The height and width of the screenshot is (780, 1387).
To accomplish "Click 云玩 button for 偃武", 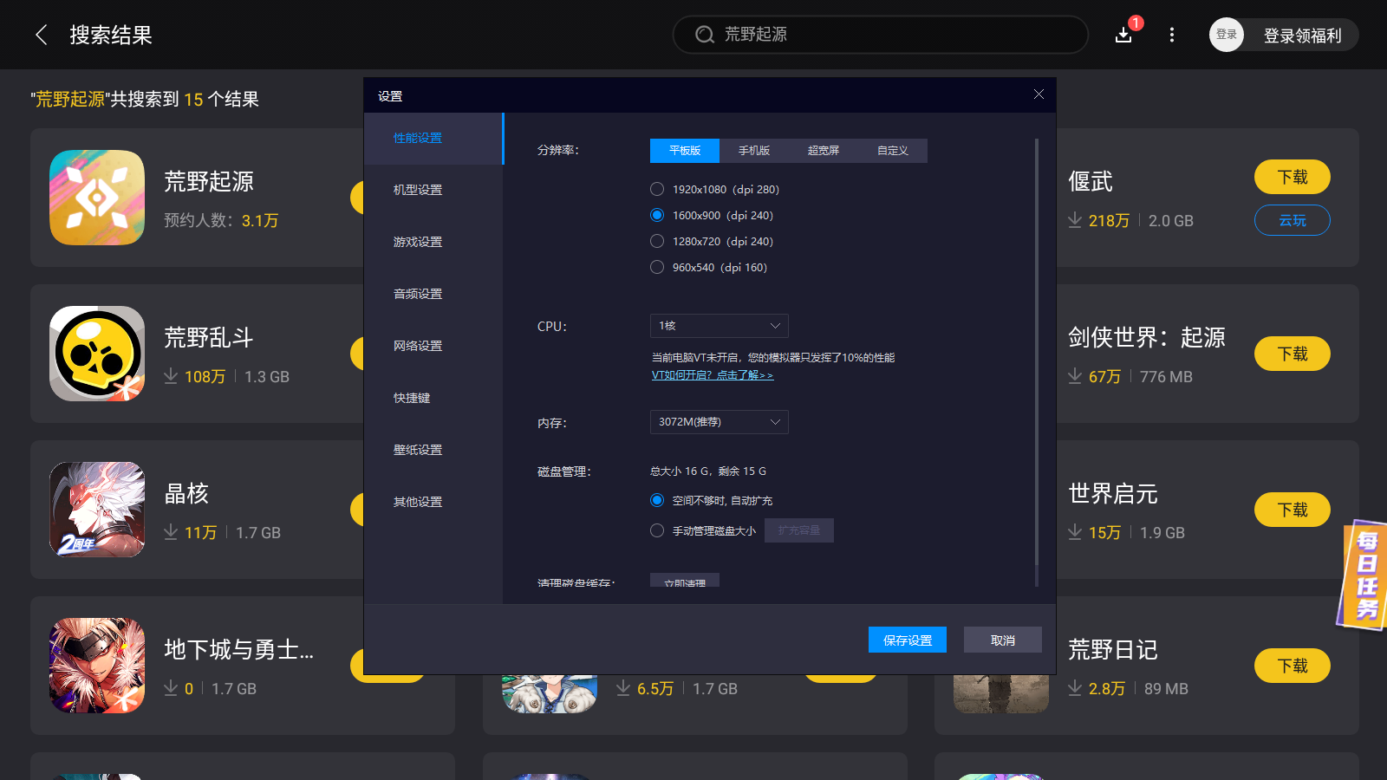I will click(x=1293, y=220).
